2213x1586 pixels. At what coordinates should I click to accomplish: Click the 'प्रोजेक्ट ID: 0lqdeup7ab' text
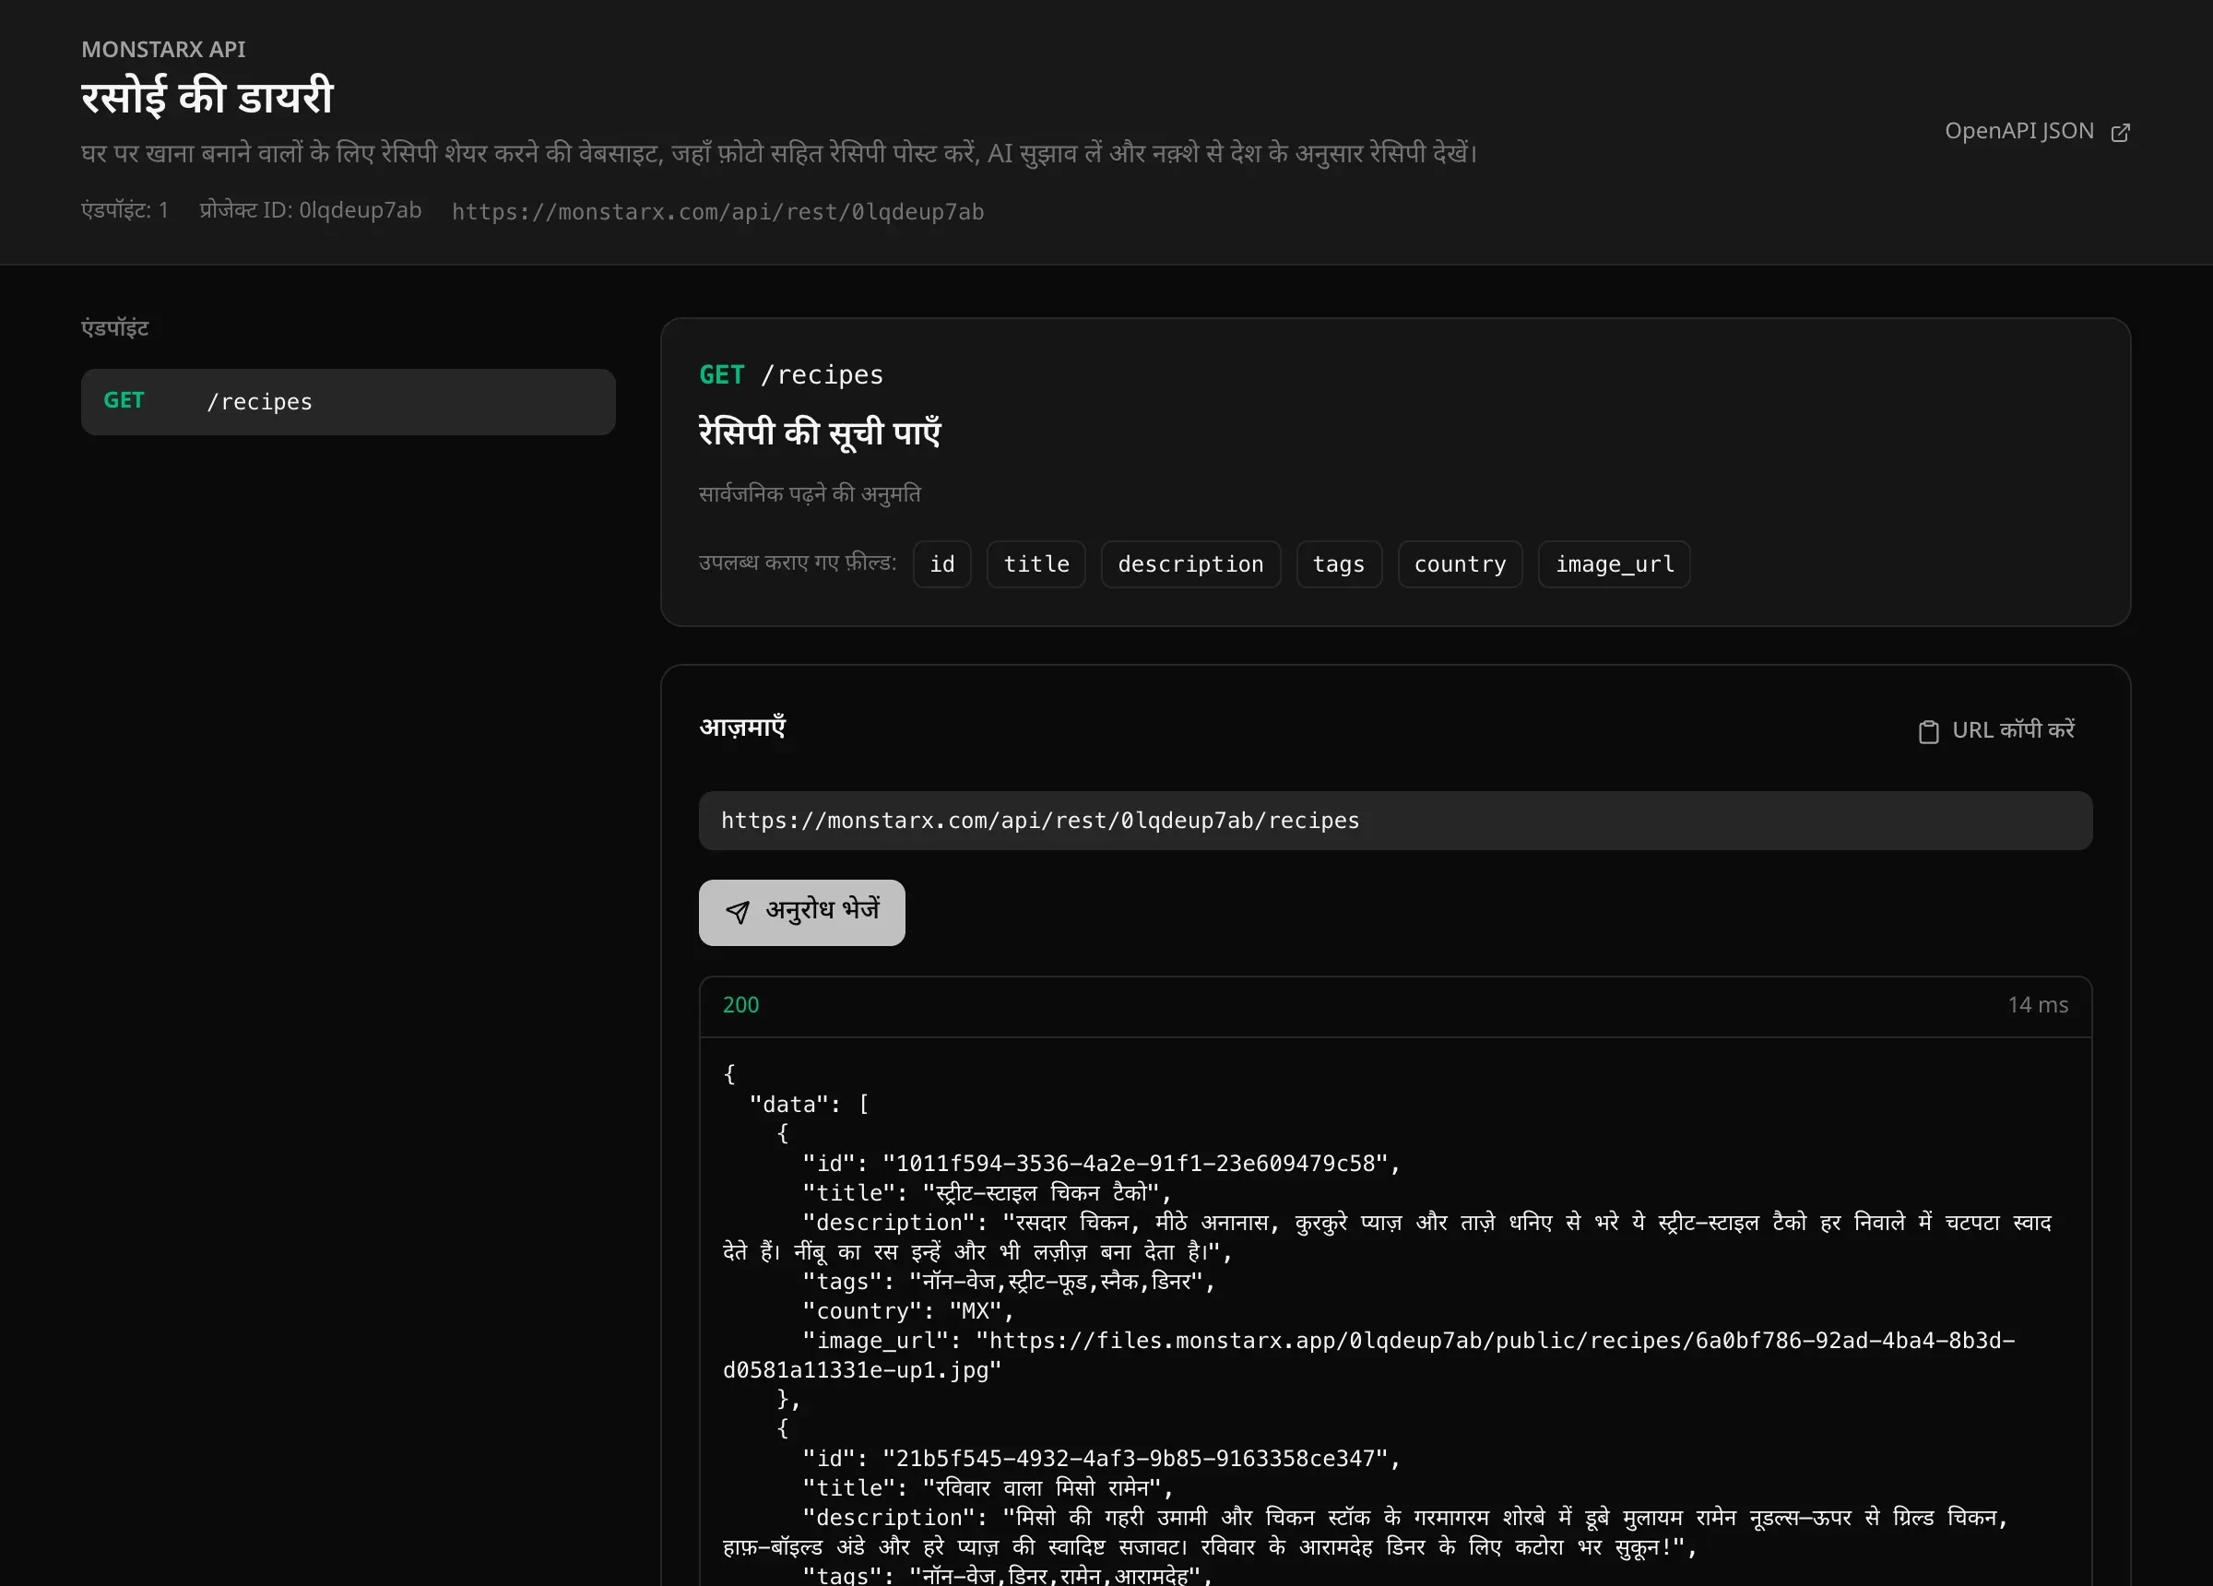[311, 210]
